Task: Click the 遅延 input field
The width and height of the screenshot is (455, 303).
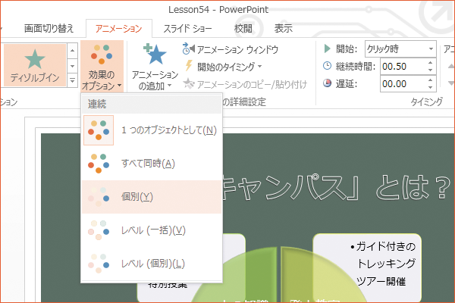Action: point(403,84)
